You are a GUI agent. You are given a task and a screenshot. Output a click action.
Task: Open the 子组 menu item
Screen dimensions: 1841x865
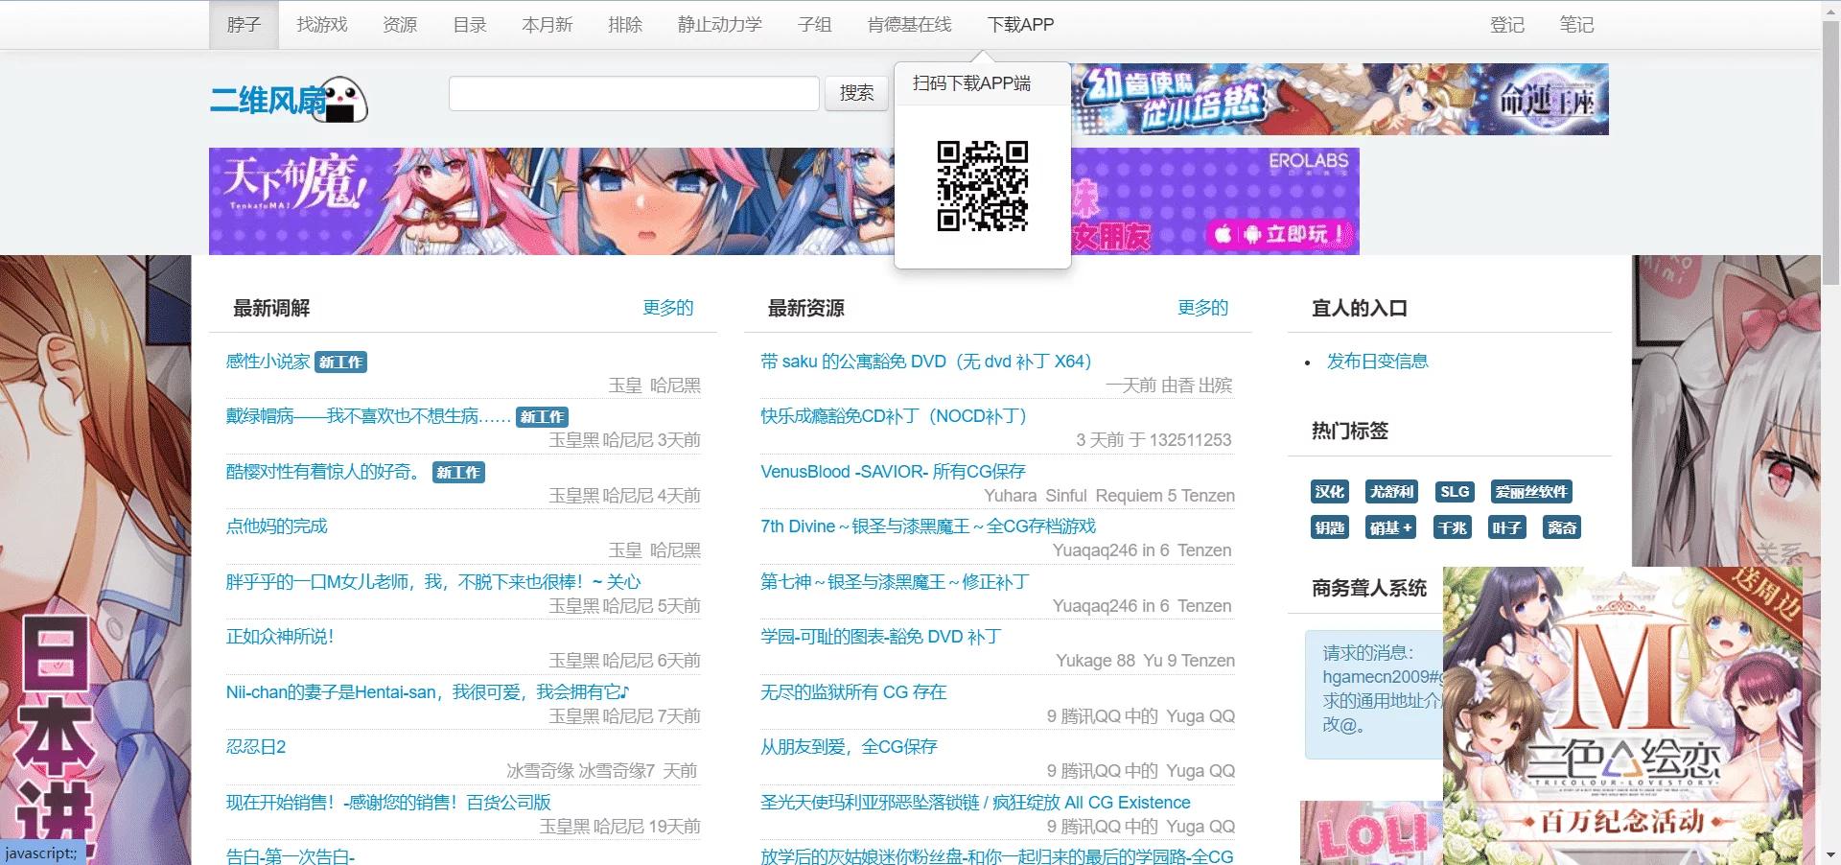tap(815, 25)
